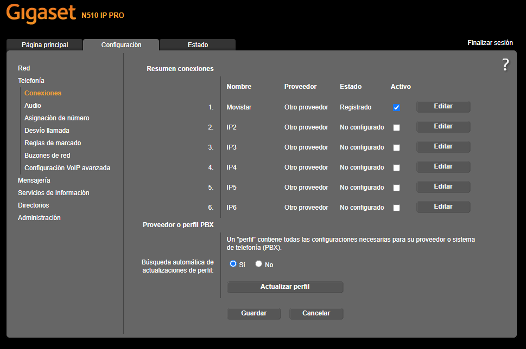Disable the Activo checkbox for Movistar
The height and width of the screenshot is (349, 526).
coord(396,107)
